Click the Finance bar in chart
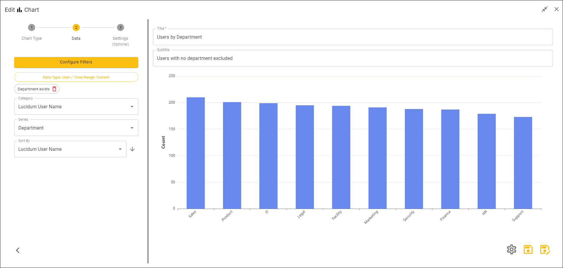 point(450,159)
